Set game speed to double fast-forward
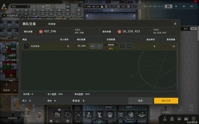The width and height of the screenshot is (199, 124). coord(184,6)
